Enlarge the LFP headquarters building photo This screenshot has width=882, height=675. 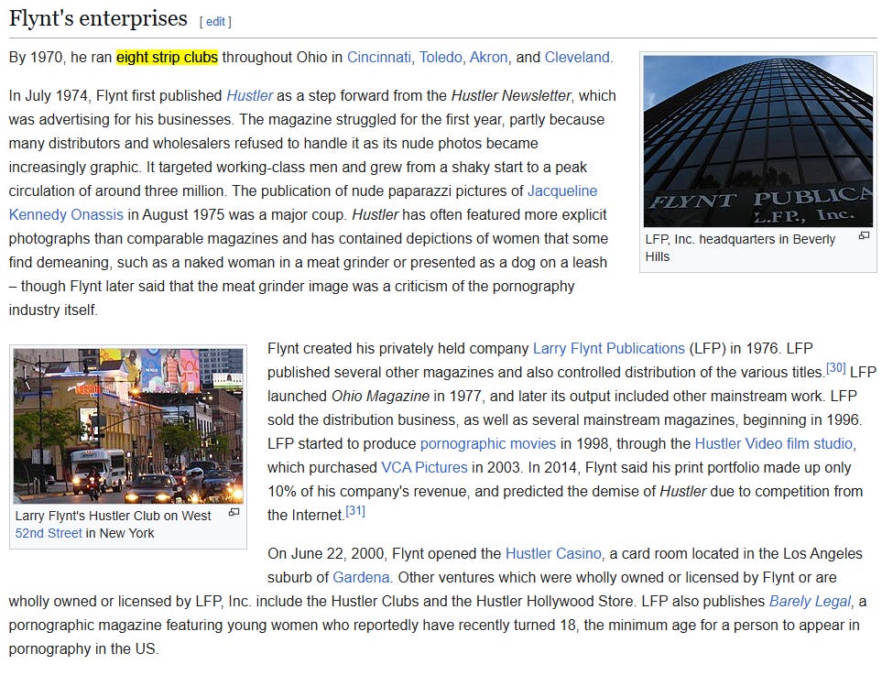[x=757, y=141]
